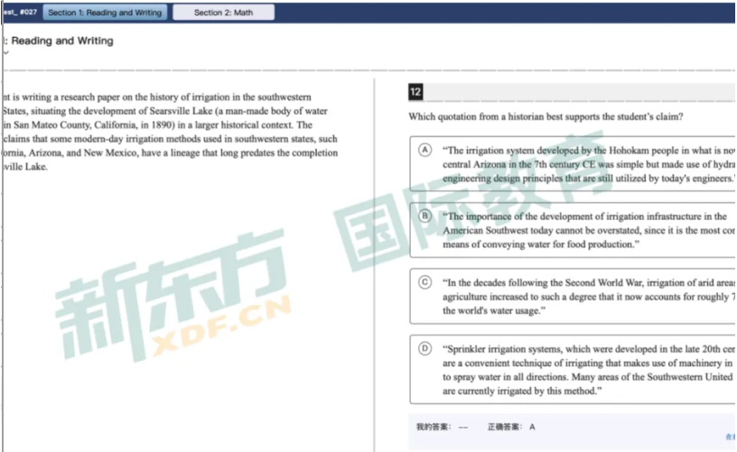Open the Section 2: Math tab
The height and width of the screenshot is (452, 737).
coord(223,13)
